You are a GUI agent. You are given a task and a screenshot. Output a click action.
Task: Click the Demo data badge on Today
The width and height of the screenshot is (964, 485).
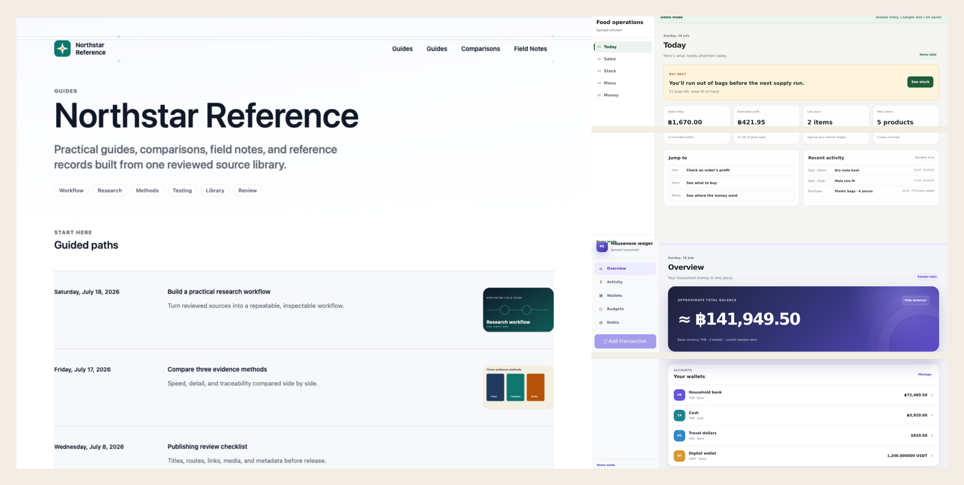[928, 54]
